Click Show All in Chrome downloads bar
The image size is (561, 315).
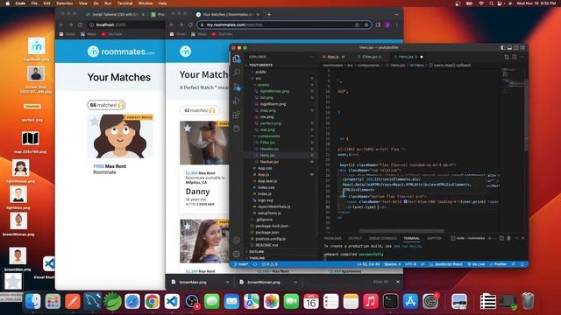point(380,282)
